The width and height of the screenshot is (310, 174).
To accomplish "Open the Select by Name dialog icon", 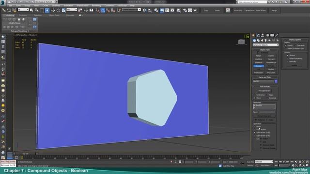I will (x=37, y=10).
